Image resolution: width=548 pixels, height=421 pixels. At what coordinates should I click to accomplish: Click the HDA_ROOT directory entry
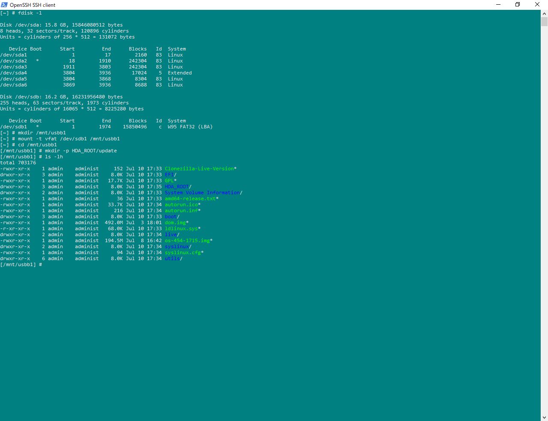click(x=176, y=187)
